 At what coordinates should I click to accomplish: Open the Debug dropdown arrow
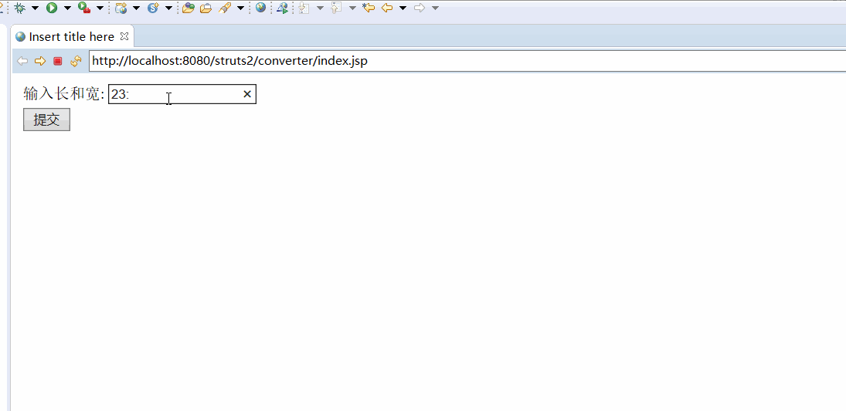tap(35, 8)
